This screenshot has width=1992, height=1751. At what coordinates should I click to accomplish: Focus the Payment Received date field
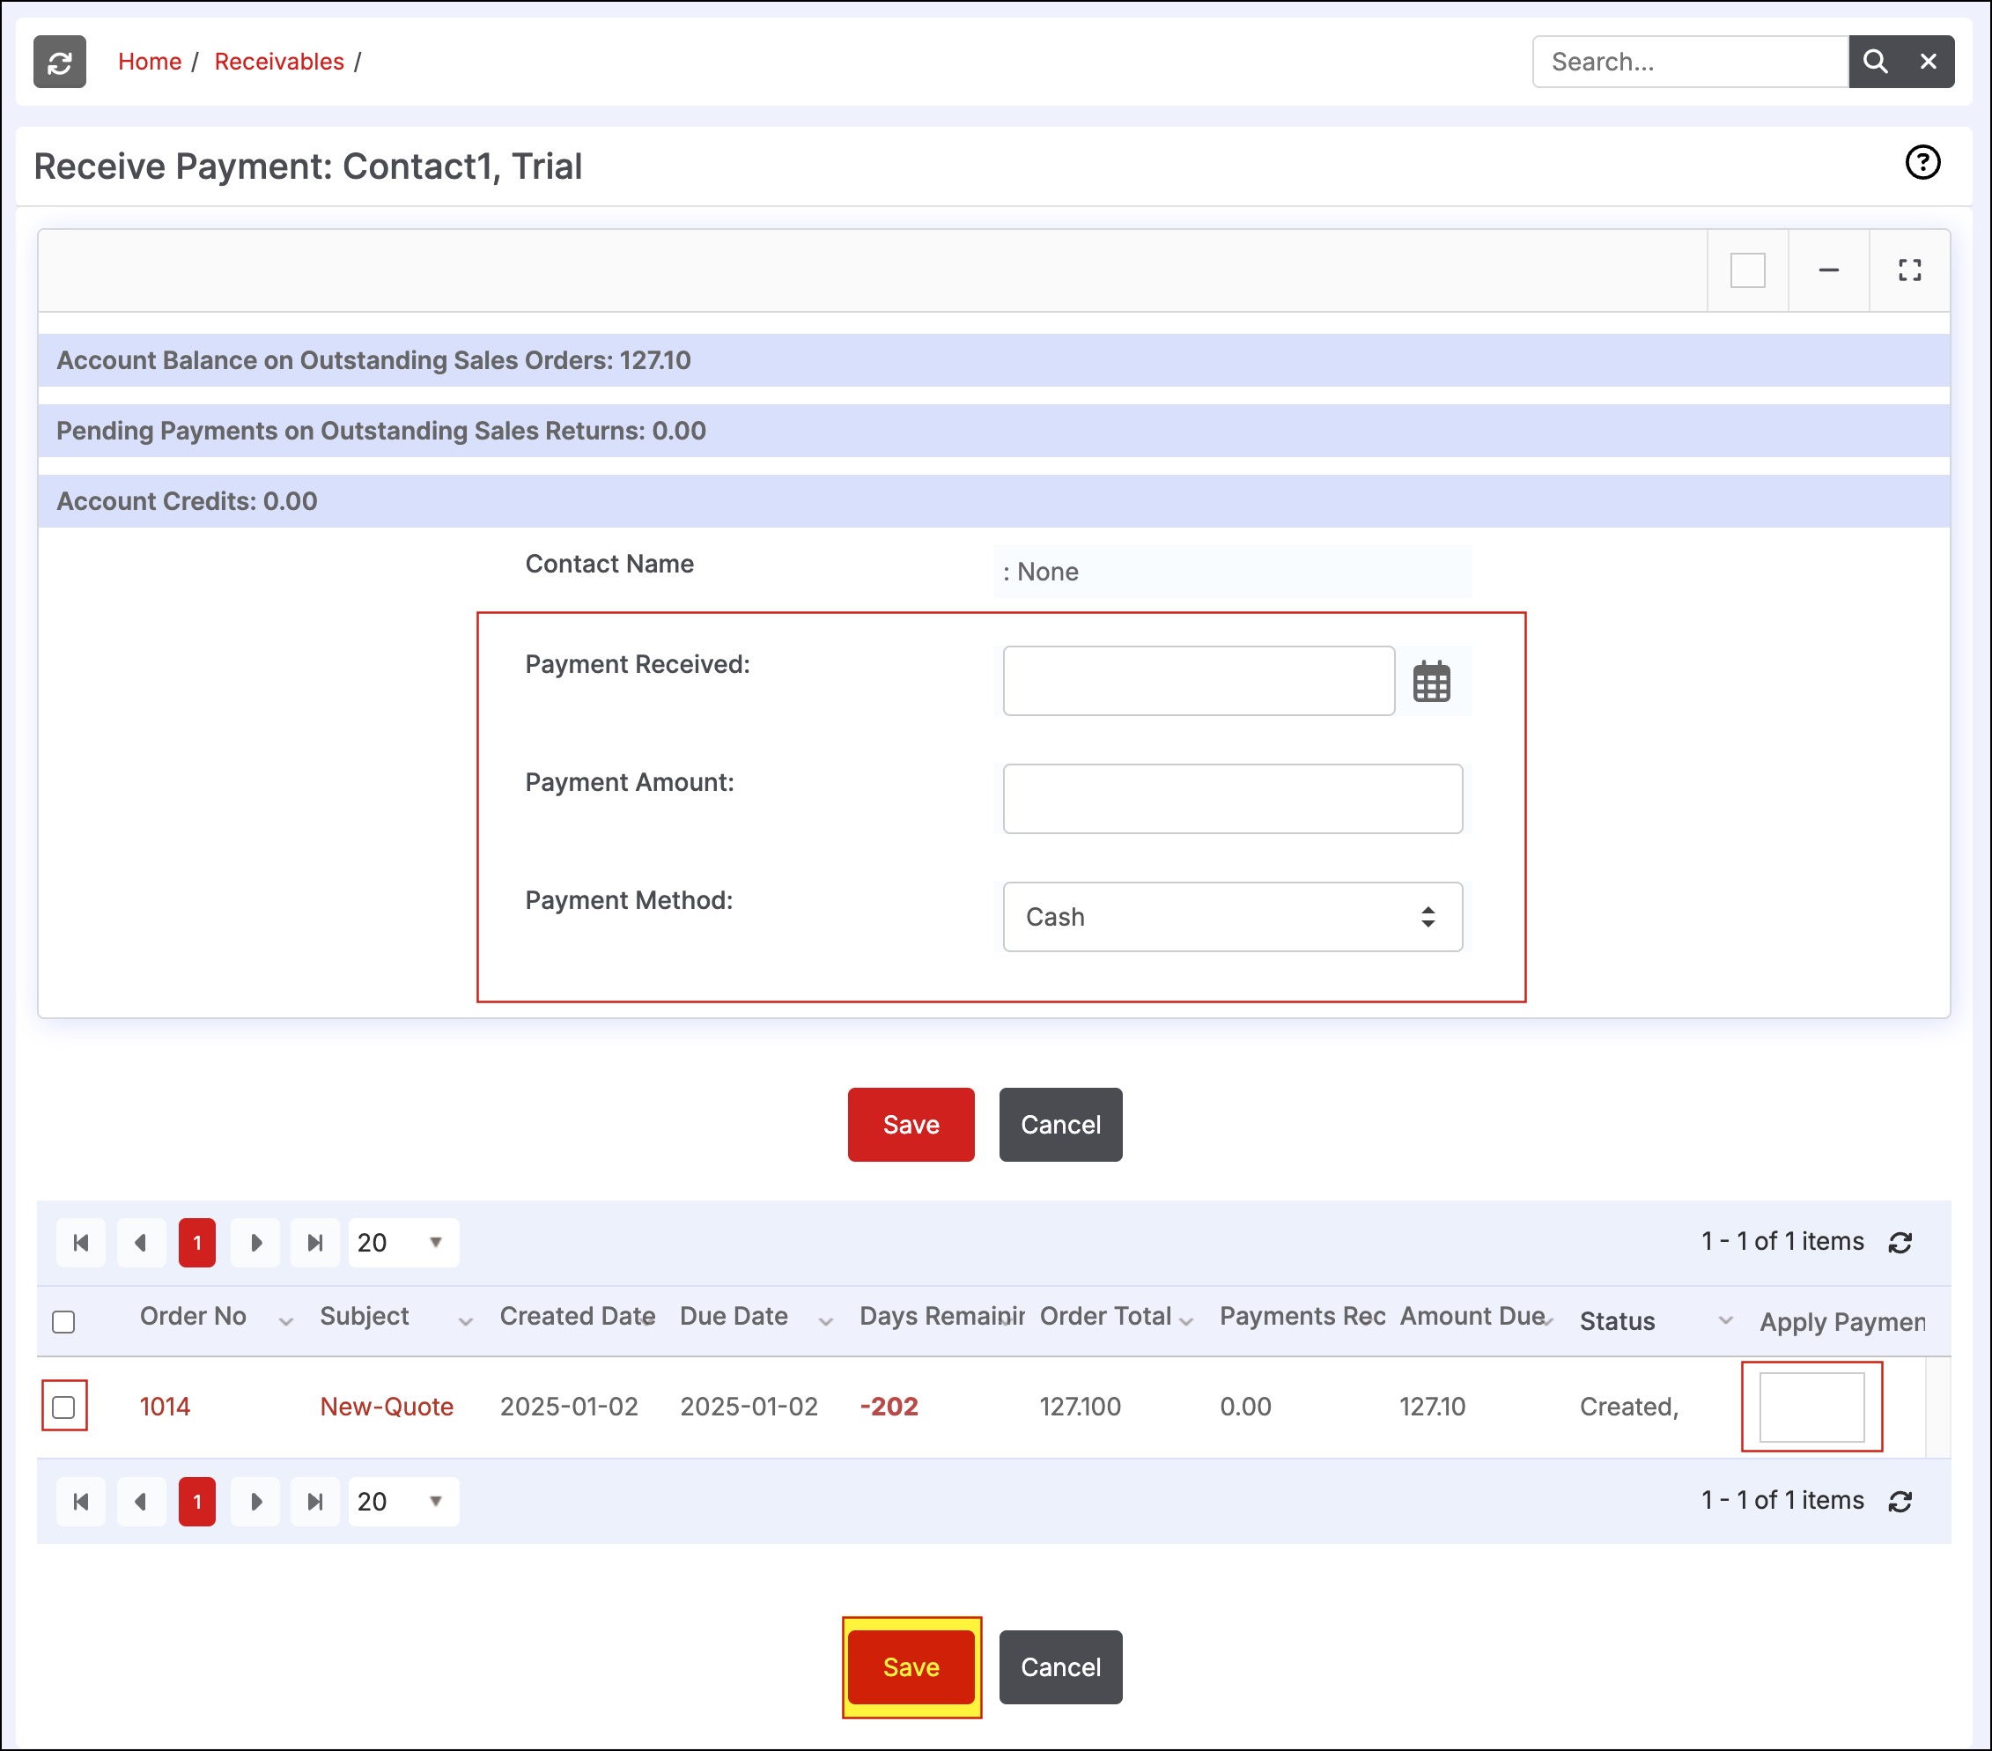coord(1198,681)
